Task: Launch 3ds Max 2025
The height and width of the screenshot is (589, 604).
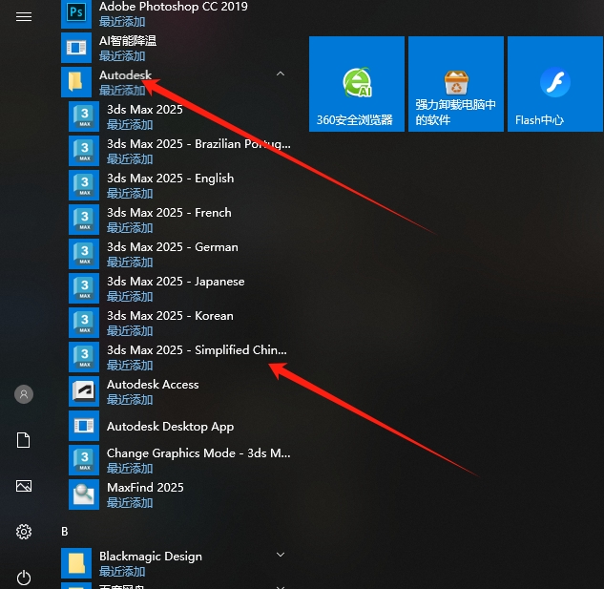Action: click(145, 116)
